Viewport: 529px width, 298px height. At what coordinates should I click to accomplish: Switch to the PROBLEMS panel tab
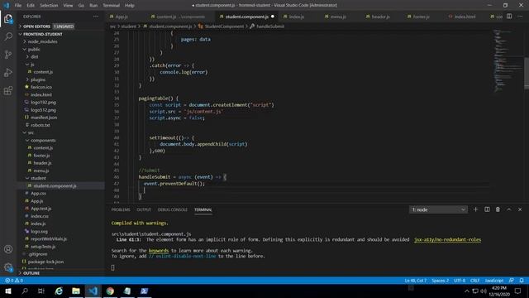coord(121,209)
